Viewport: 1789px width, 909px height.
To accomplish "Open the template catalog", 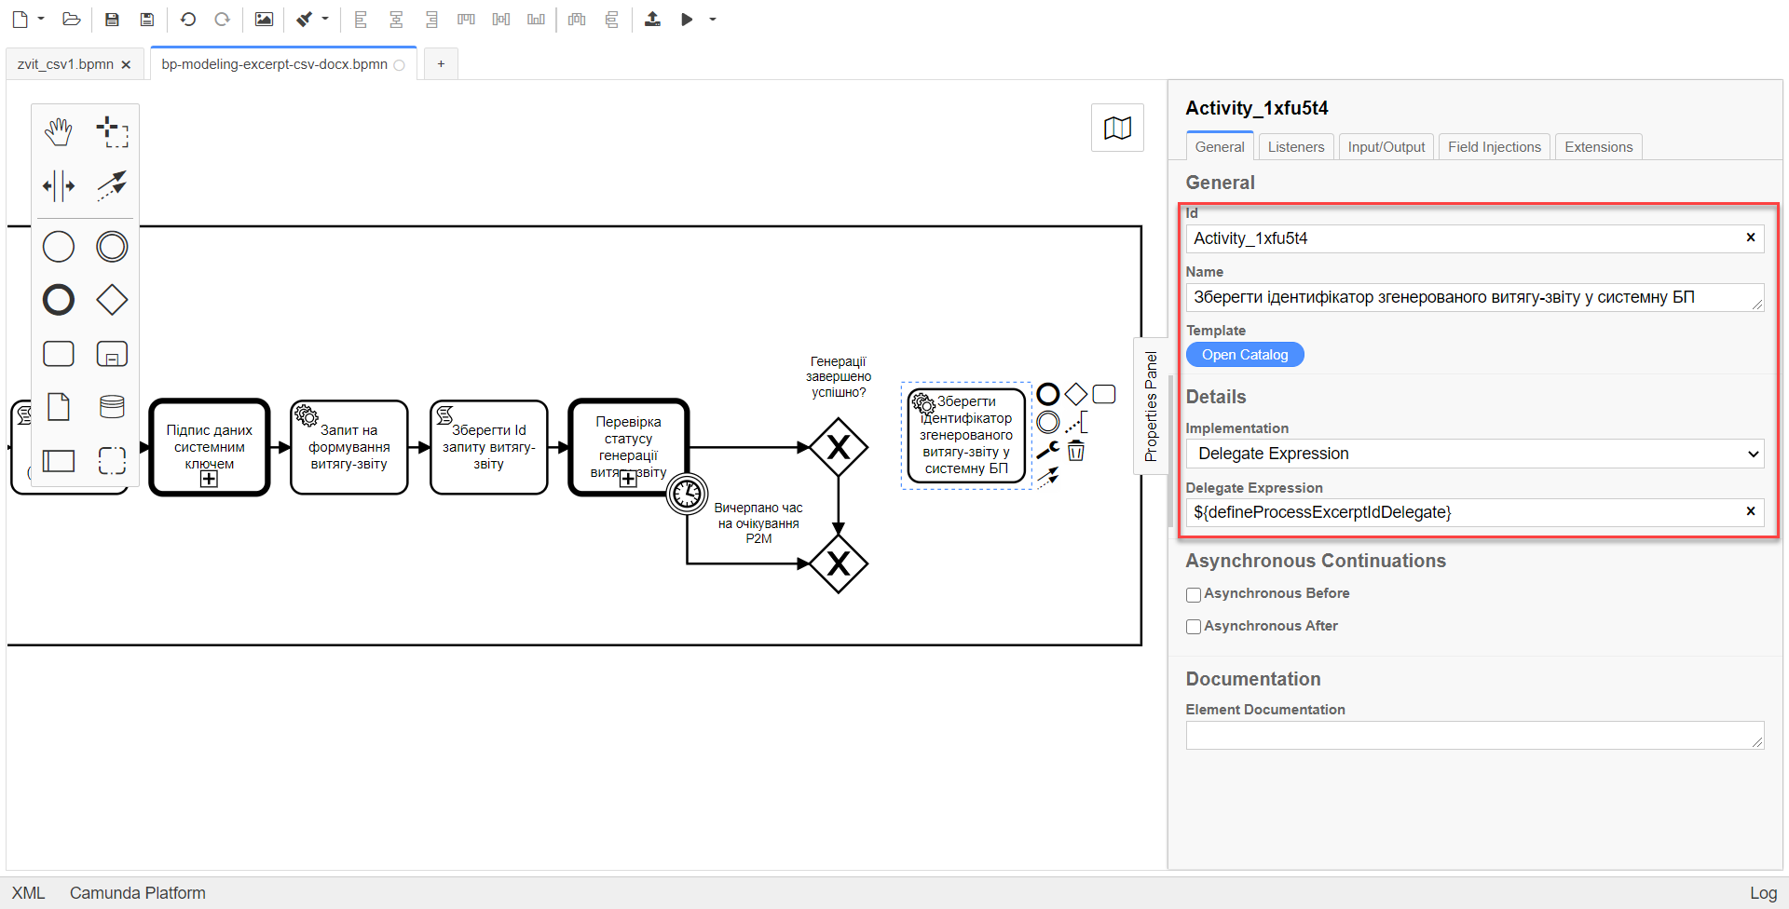I will coord(1245,355).
